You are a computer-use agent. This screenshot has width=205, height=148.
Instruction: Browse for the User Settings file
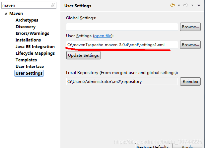(190, 45)
